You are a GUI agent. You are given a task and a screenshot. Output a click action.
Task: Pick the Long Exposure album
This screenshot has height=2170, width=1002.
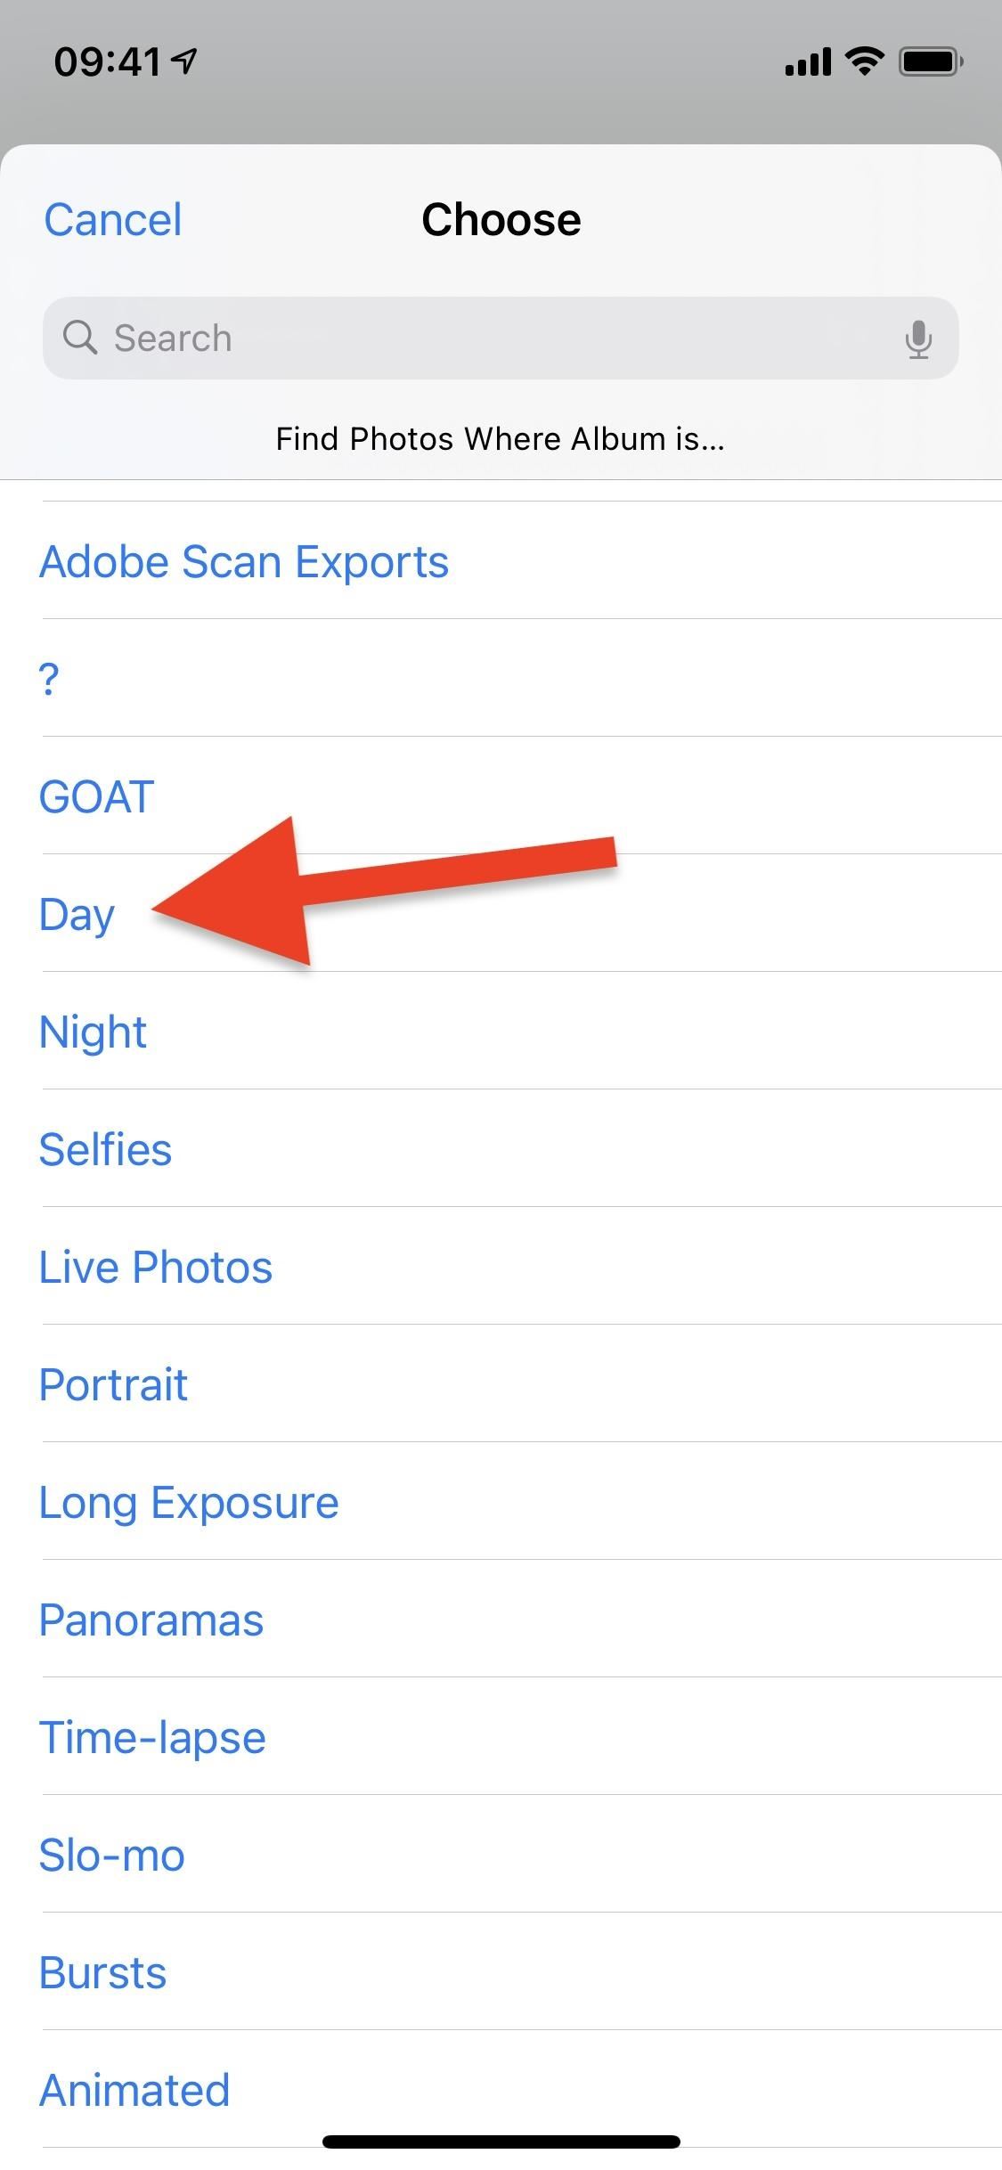(501, 1502)
